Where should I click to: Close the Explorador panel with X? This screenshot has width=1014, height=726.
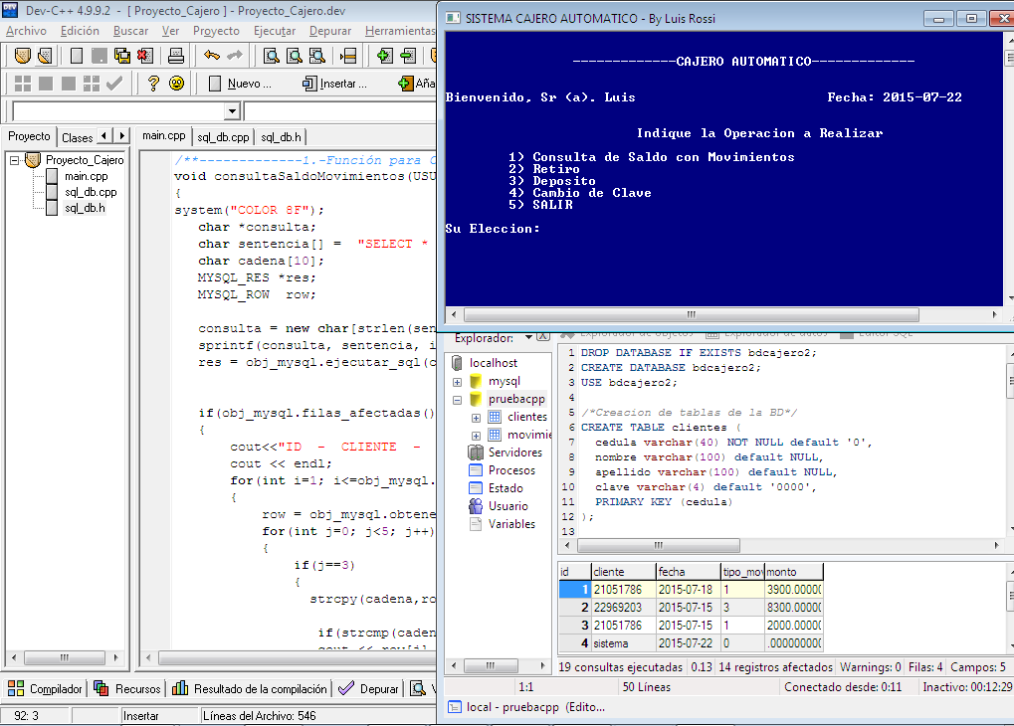click(543, 337)
